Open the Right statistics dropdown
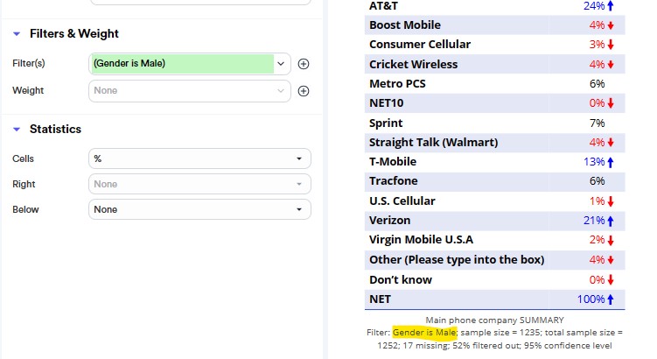 coord(199,184)
